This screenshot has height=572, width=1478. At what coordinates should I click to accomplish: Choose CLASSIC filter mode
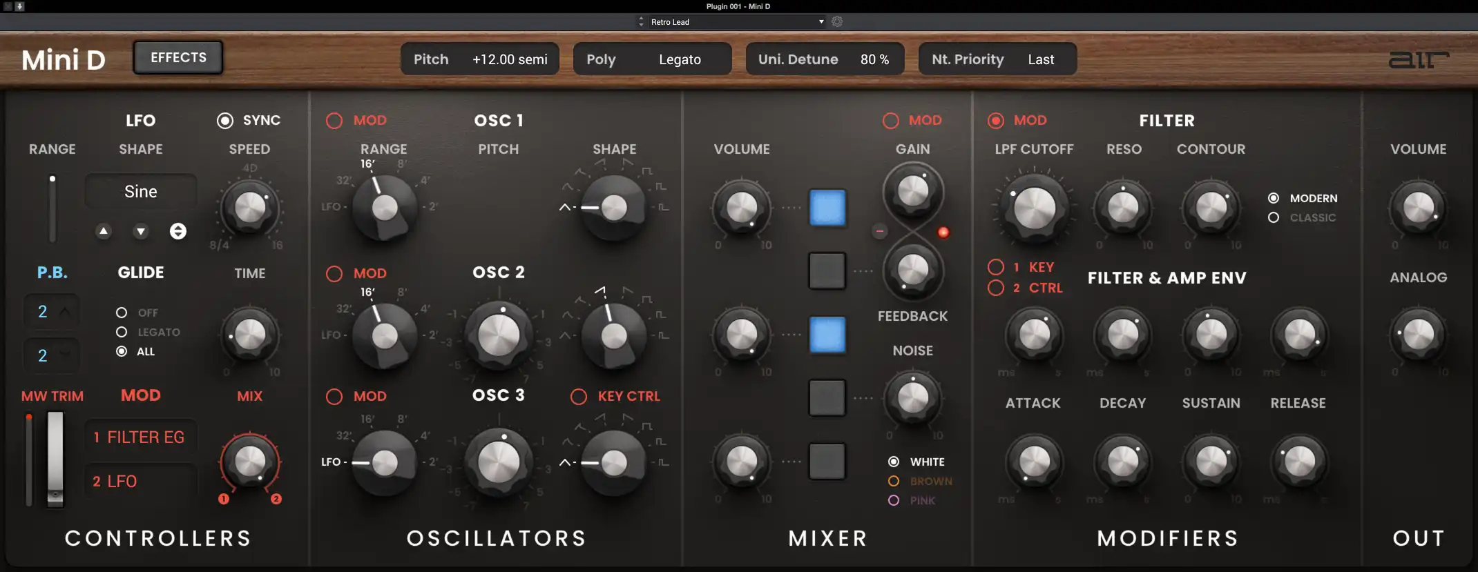1274,217
